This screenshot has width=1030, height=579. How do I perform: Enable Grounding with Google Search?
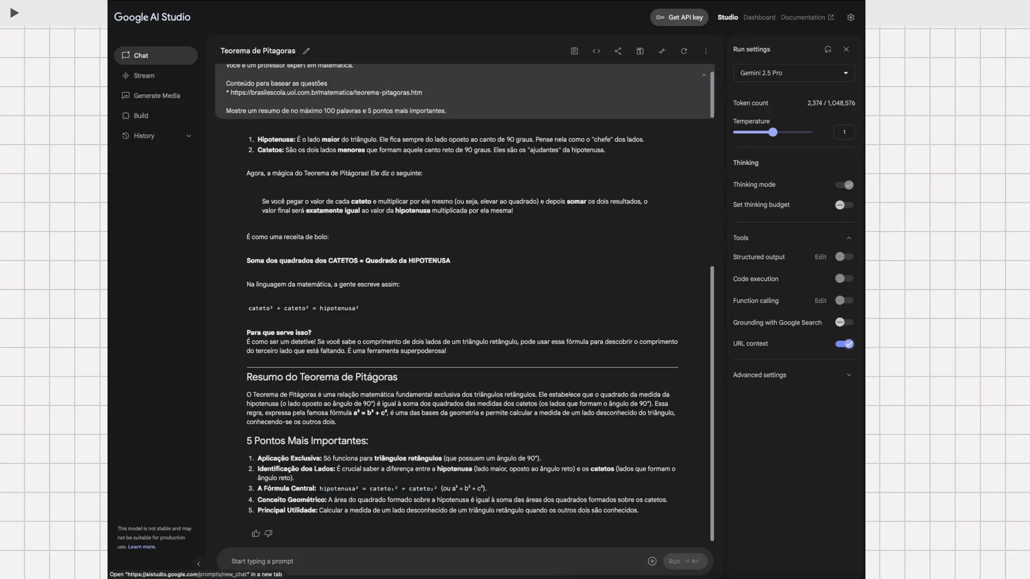coord(844,322)
